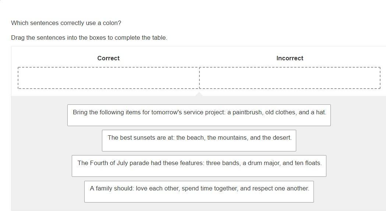
Task: Click the "Drag the sentences into the boxes" instruction
Action: 89,37
